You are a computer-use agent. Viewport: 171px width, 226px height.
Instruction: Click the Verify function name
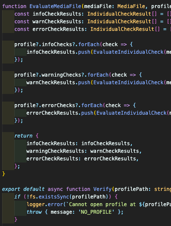pos(102,189)
